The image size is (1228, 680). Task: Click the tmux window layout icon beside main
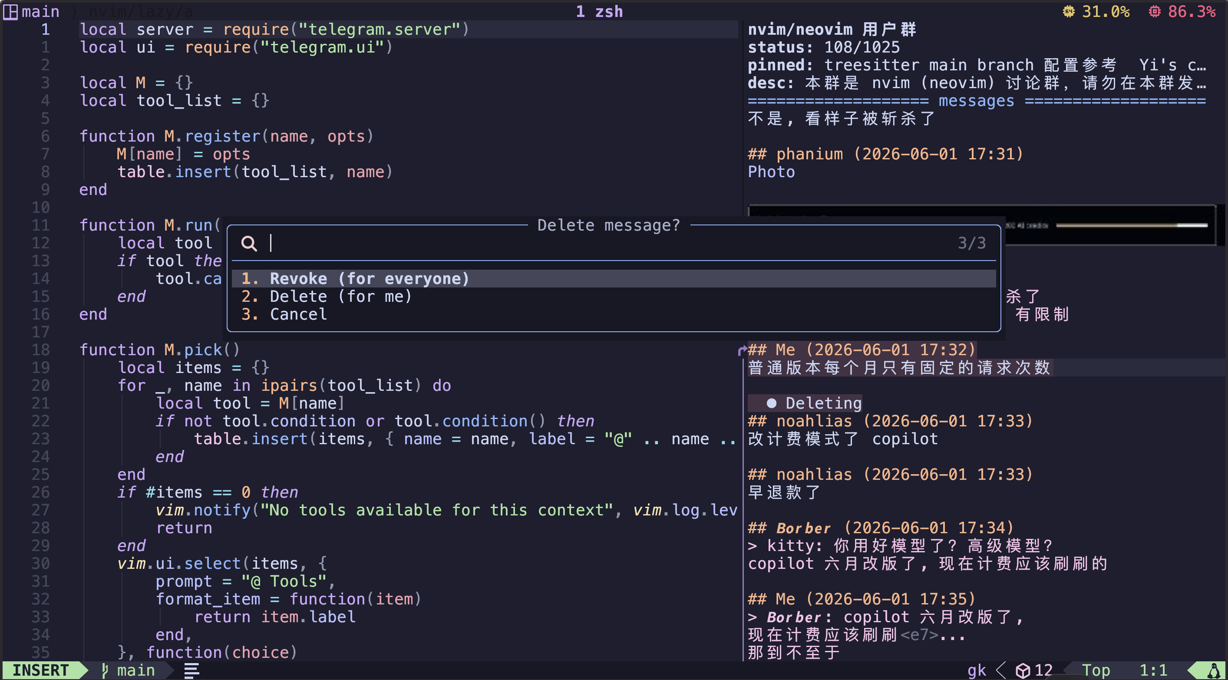(x=10, y=11)
